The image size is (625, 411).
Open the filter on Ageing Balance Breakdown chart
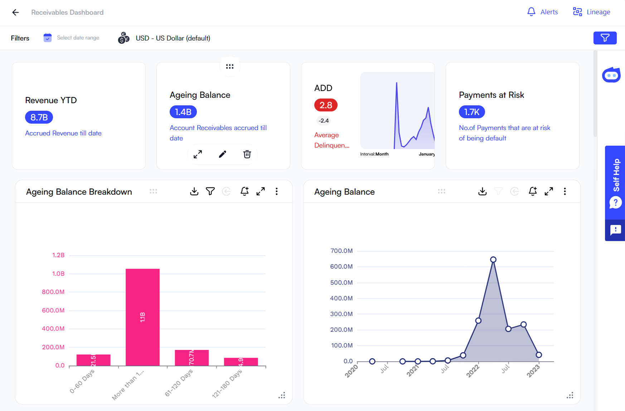coord(210,191)
